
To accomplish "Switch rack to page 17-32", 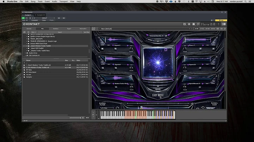I will 202,29.
